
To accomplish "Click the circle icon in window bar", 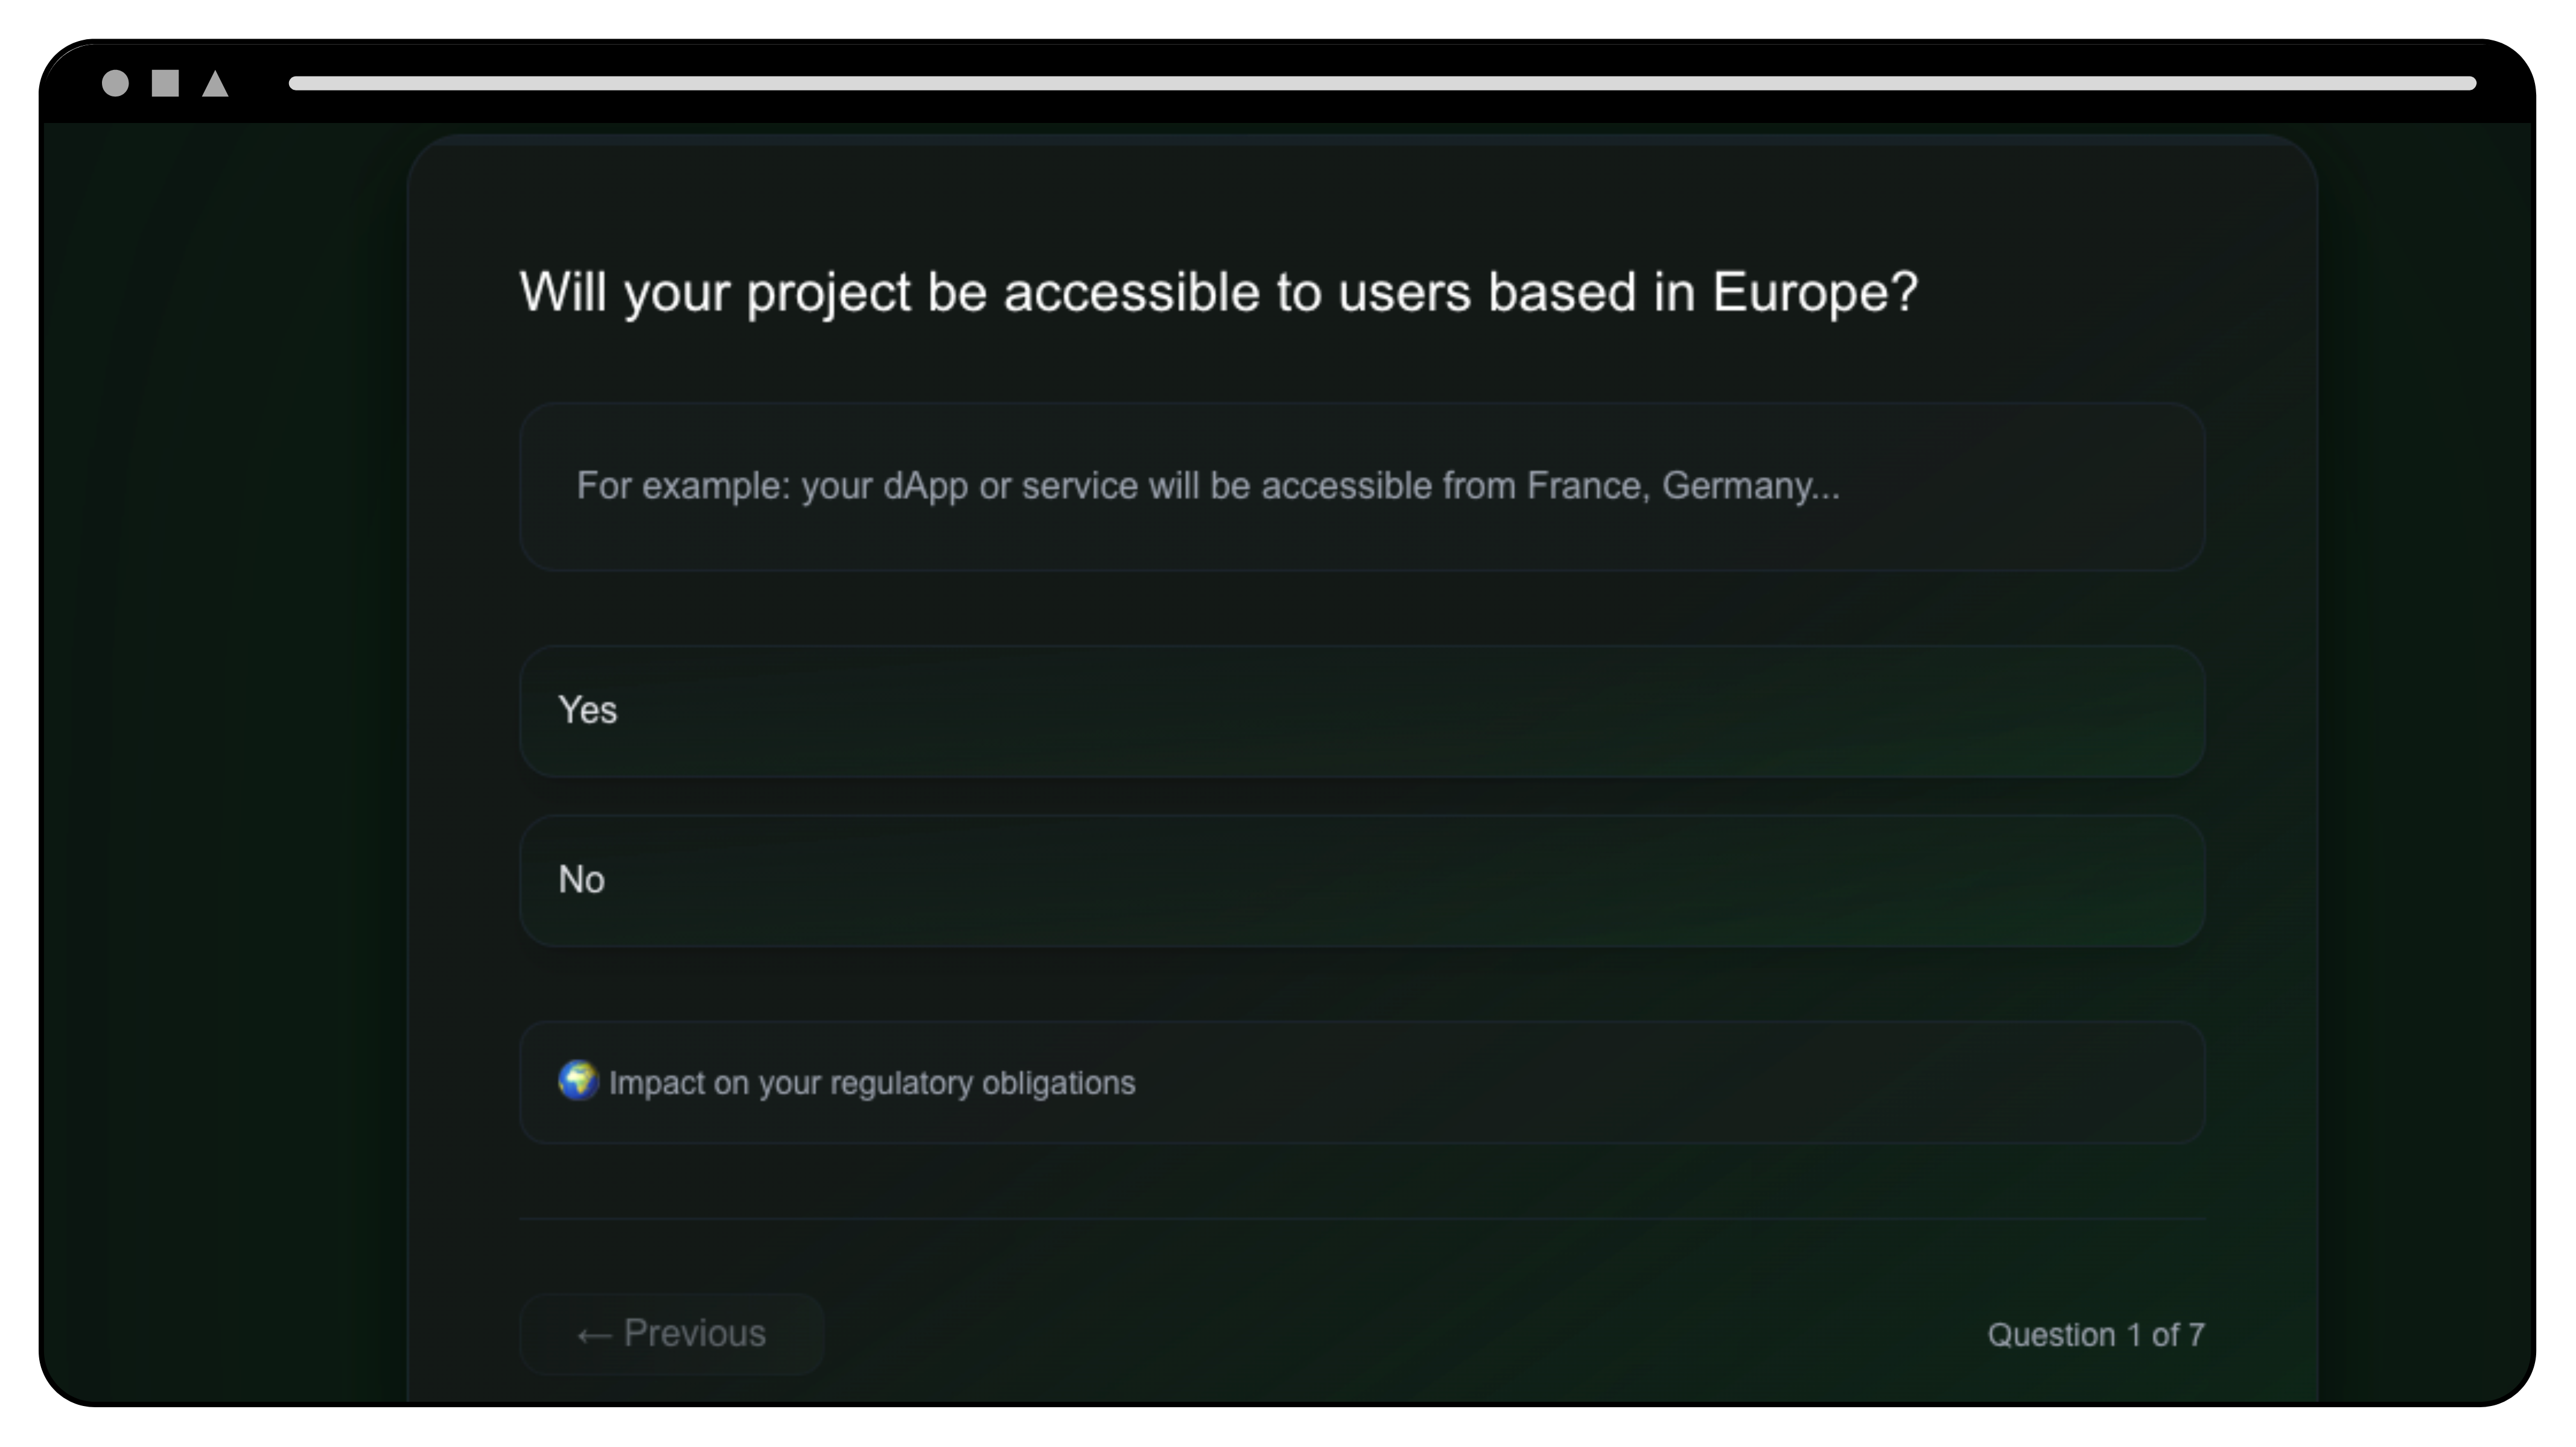I will pos(115,83).
